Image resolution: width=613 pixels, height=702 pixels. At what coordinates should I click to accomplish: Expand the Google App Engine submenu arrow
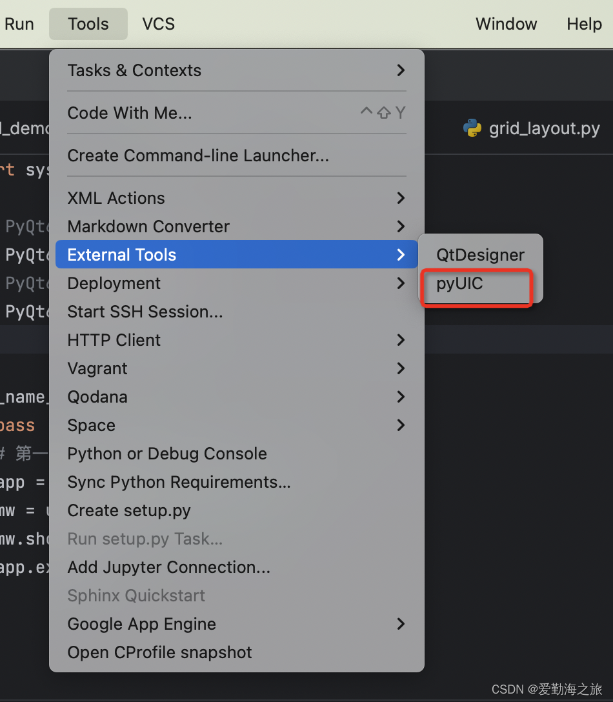coord(401,624)
